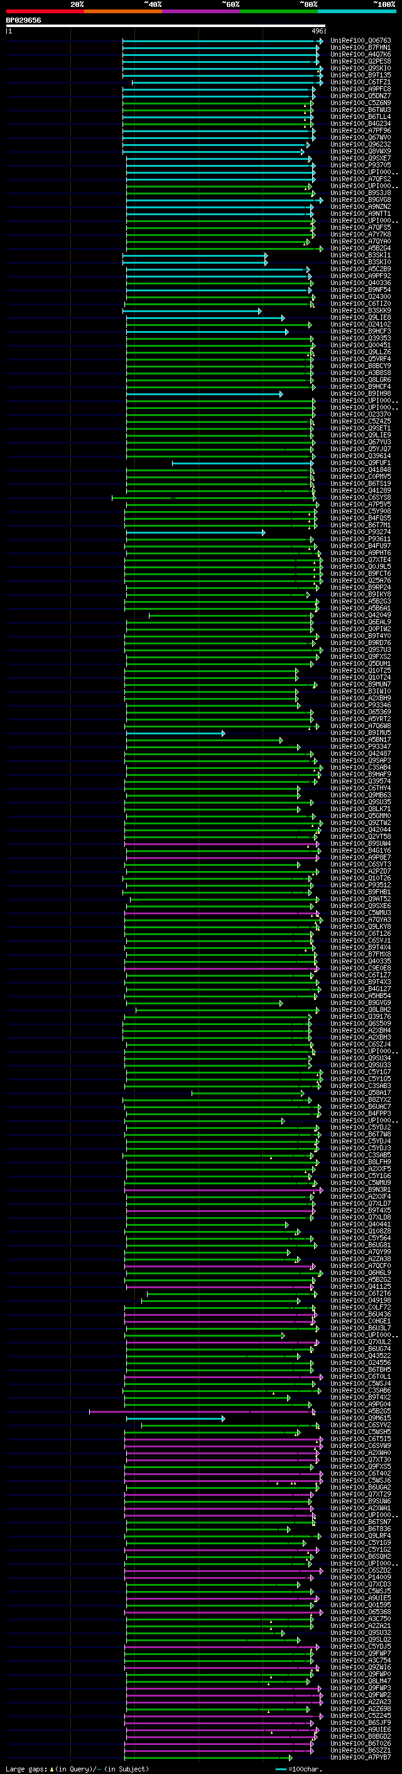Select the UniRef100_C6THY4 label
402x1774 pixels.
pyautogui.click(x=361, y=788)
